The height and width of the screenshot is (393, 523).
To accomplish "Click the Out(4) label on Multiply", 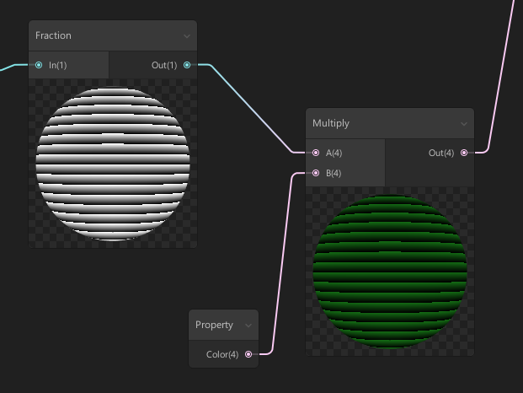I will 441,153.
